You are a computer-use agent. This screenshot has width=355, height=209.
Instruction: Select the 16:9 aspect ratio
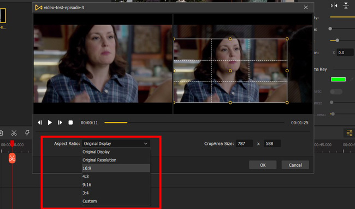(116, 168)
